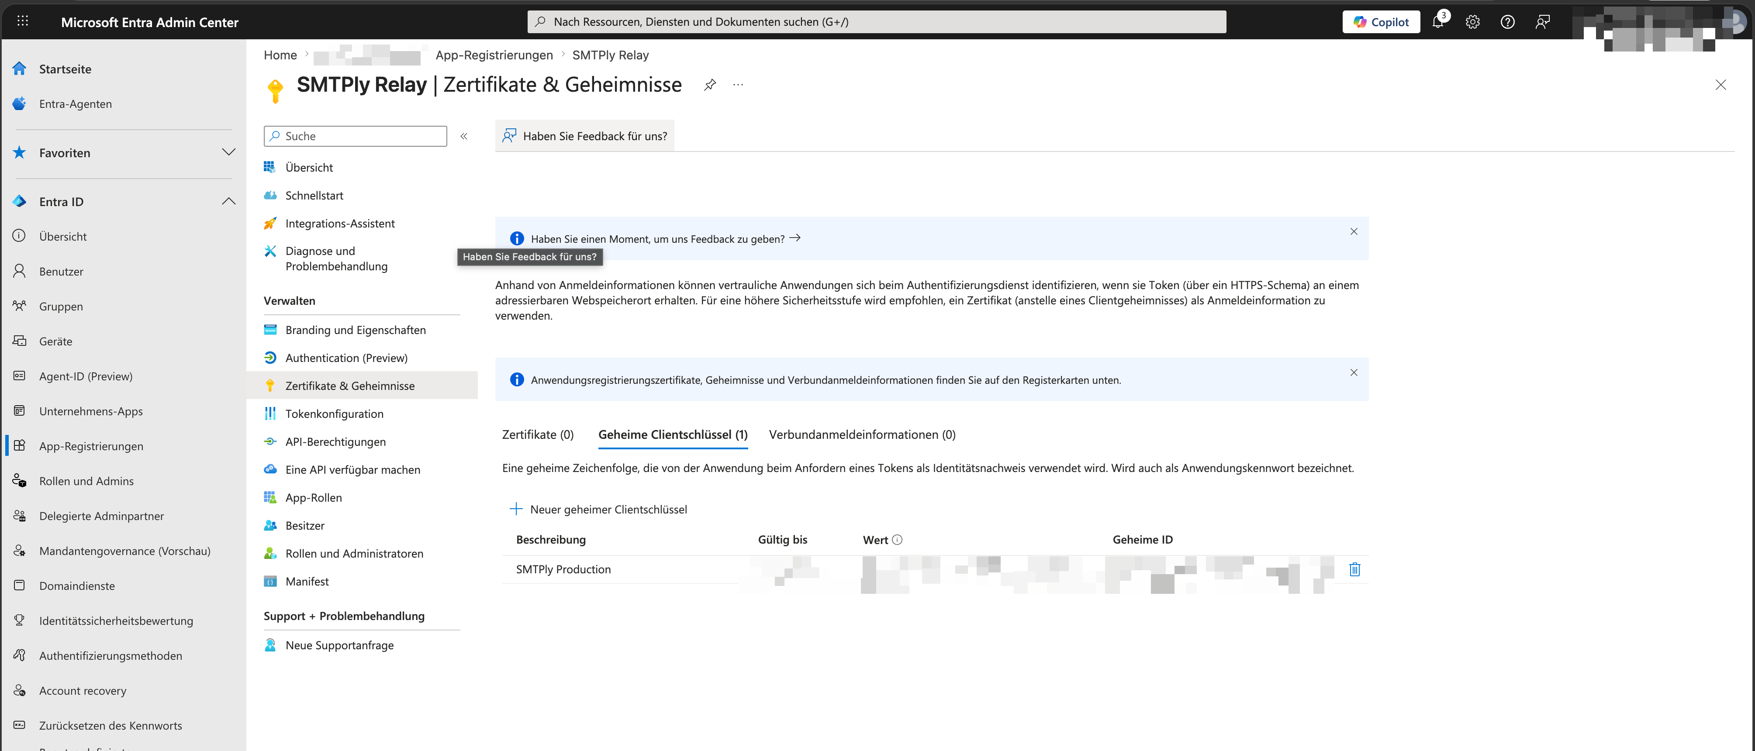Dismiss the feedback info banner
The height and width of the screenshot is (751, 1755).
point(1354,231)
